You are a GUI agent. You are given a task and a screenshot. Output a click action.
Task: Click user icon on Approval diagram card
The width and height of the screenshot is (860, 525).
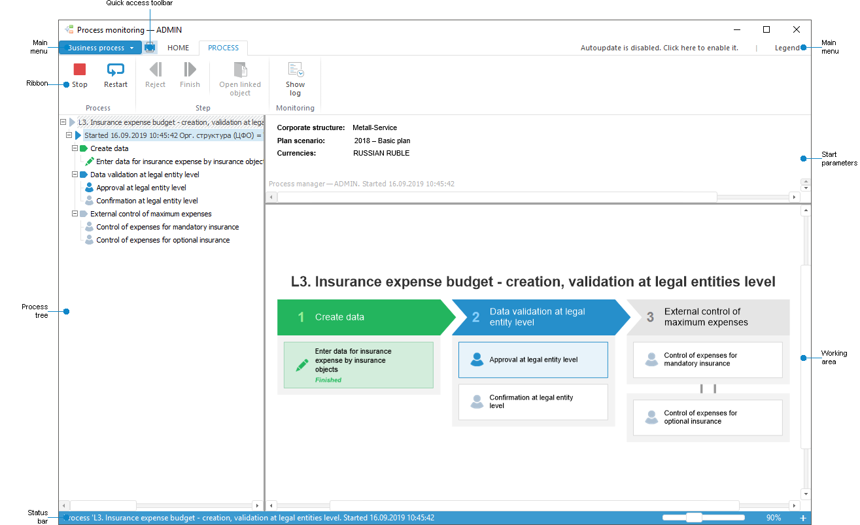coord(477,360)
